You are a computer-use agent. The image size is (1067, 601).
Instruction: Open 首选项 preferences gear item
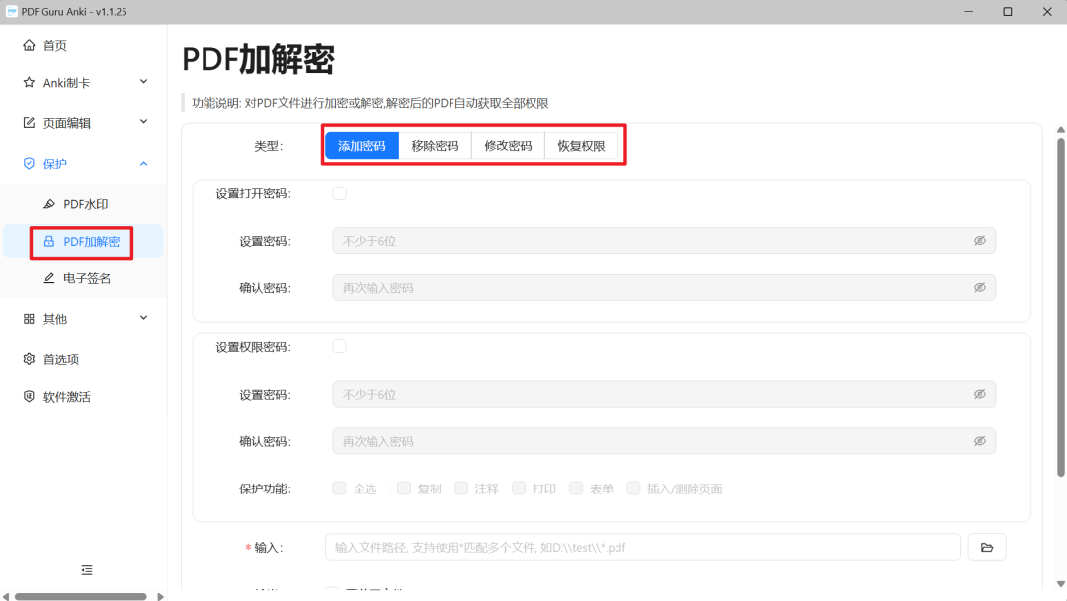tap(60, 359)
